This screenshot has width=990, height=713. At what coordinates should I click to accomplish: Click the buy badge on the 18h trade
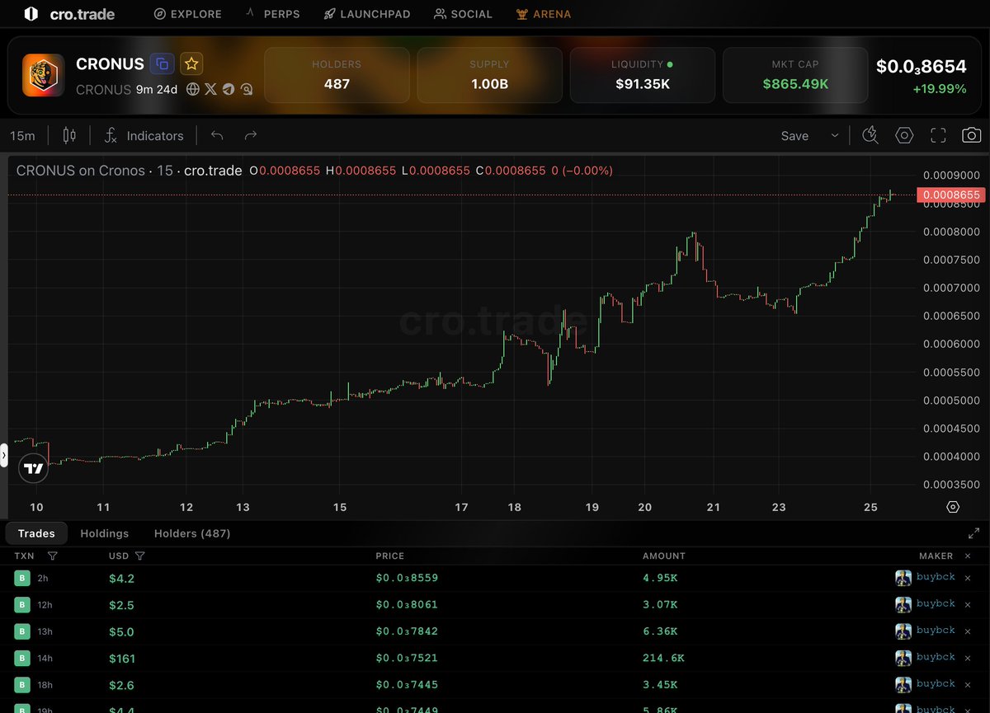(21, 686)
